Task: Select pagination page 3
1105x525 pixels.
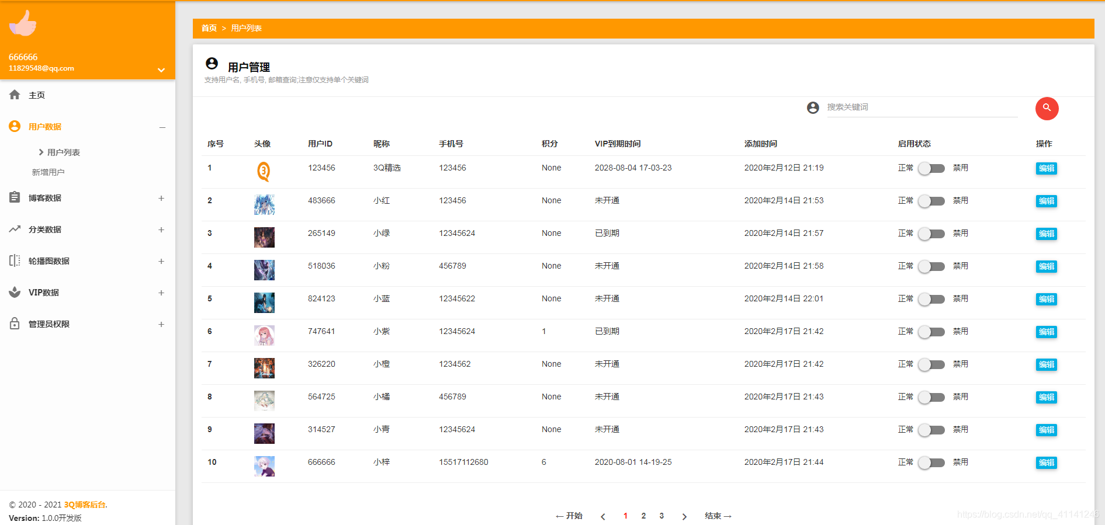Action: (x=661, y=516)
